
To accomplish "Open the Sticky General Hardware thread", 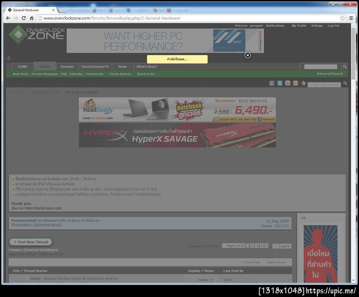I will click(80, 278).
